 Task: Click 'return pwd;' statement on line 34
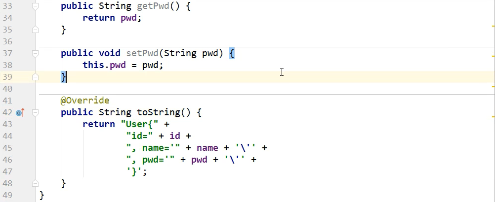(112, 18)
